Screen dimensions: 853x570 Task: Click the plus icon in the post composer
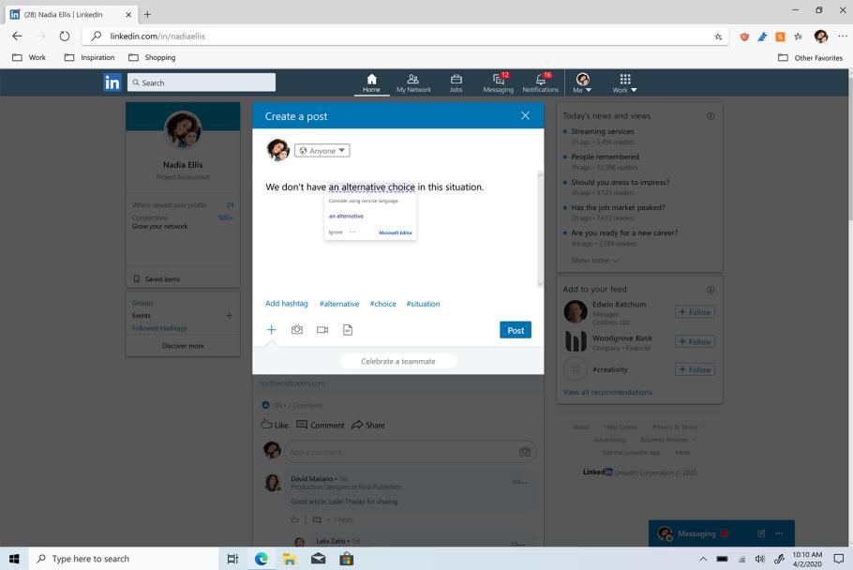(271, 329)
